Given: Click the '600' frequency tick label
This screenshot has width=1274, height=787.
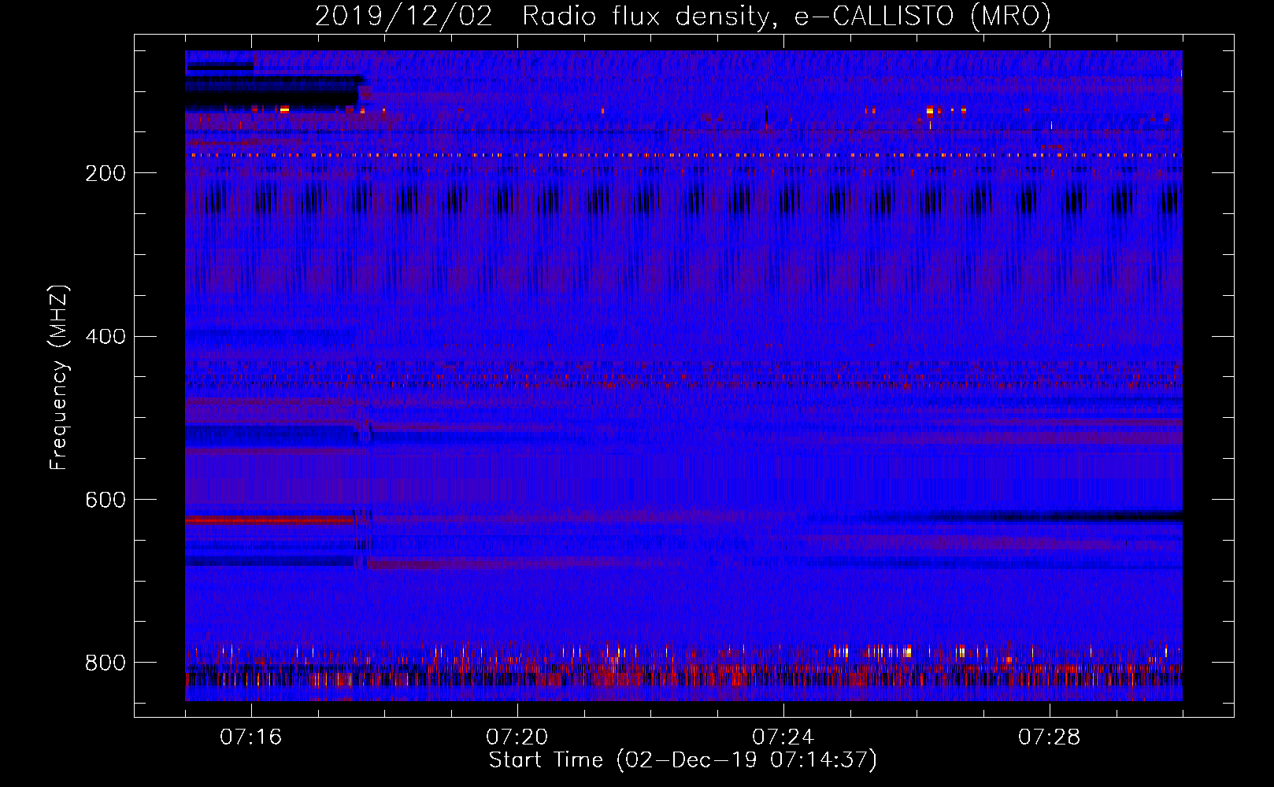Looking at the screenshot, I should (106, 501).
